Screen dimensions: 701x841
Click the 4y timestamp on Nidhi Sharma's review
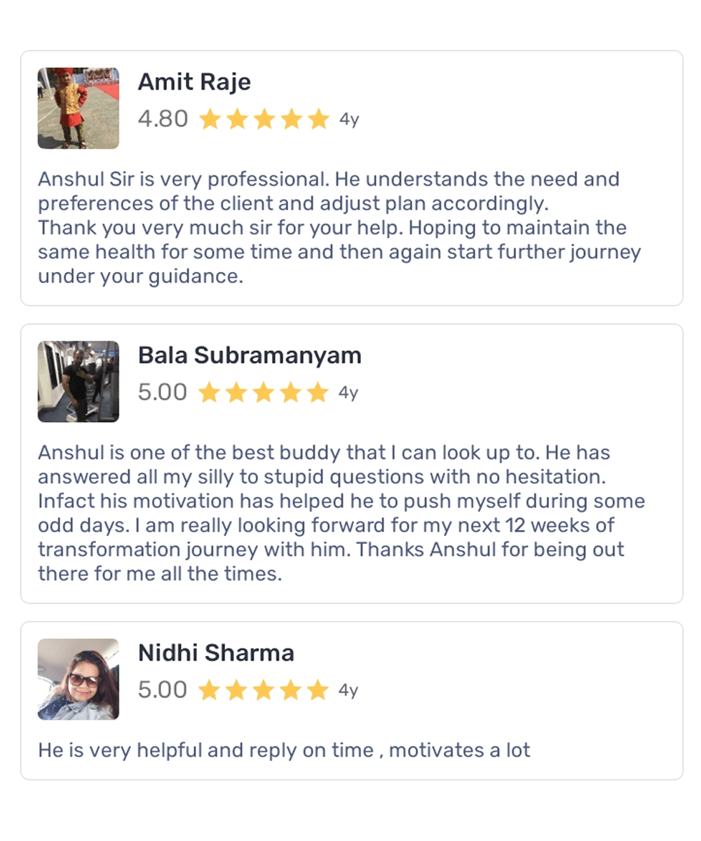[x=348, y=691]
